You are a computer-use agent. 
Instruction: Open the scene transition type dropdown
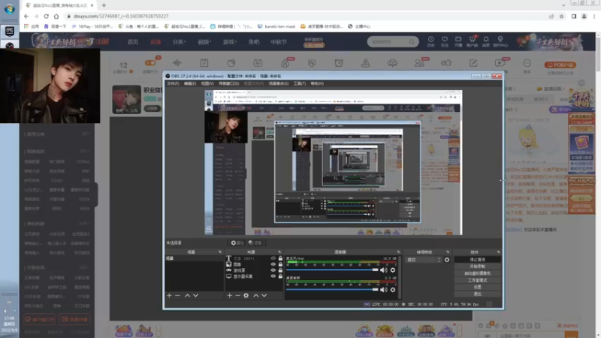pyautogui.click(x=424, y=260)
